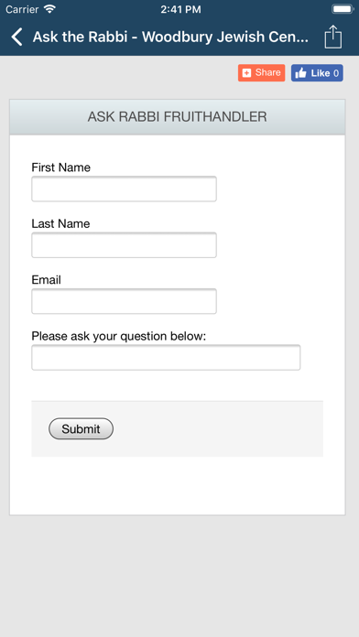Focus the Last Name input field
Image resolution: width=359 pixels, height=637 pixels.
pyautogui.click(x=124, y=245)
